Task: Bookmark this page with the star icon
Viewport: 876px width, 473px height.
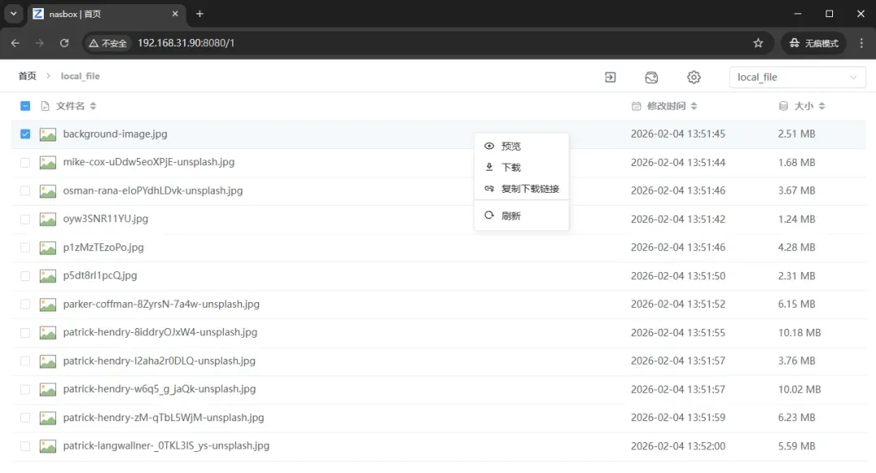Action: pos(758,43)
